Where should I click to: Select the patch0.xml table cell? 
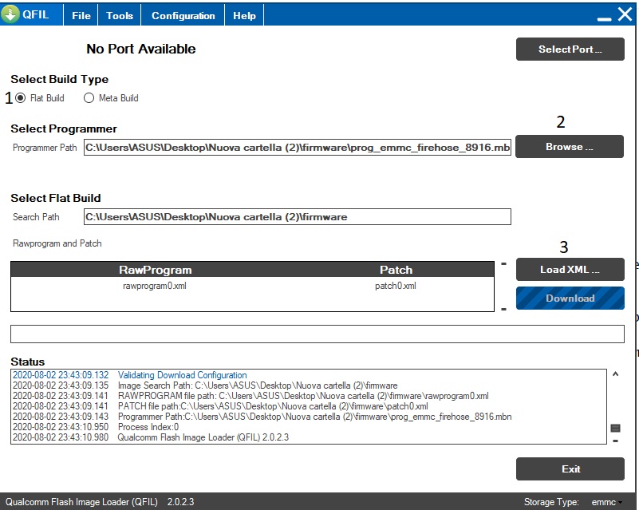click(396, 286)
